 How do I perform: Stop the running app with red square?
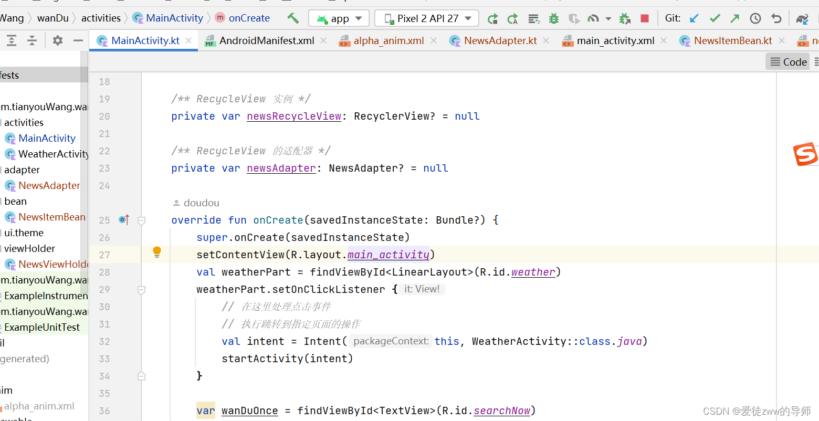[x=645, y=19]
